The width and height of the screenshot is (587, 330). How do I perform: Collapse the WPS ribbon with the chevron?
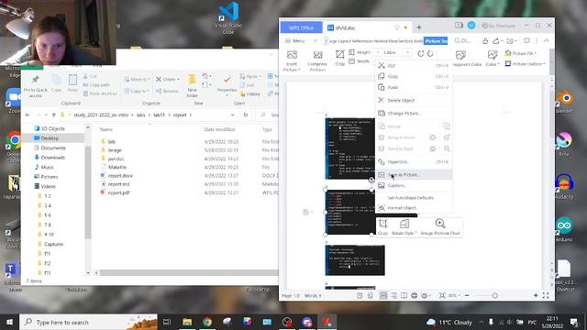(x=547, y=40)
